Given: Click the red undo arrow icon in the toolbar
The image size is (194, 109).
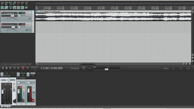Looking at the screenshot, I should (x=18, y=3).
